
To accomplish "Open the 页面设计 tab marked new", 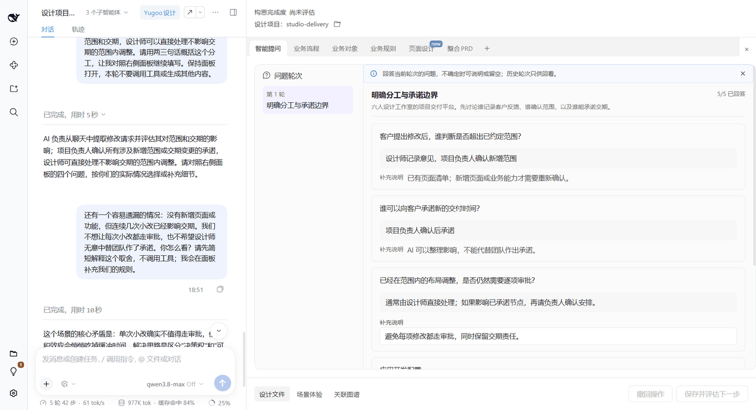I will (x=422, y=48).
